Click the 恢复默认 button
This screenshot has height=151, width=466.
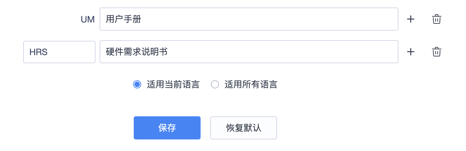[244, 128]
